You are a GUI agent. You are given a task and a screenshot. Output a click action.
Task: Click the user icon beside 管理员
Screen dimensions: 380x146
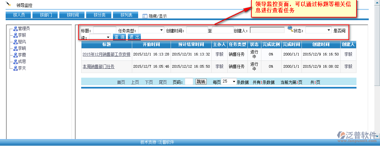[x=15, y=29]
